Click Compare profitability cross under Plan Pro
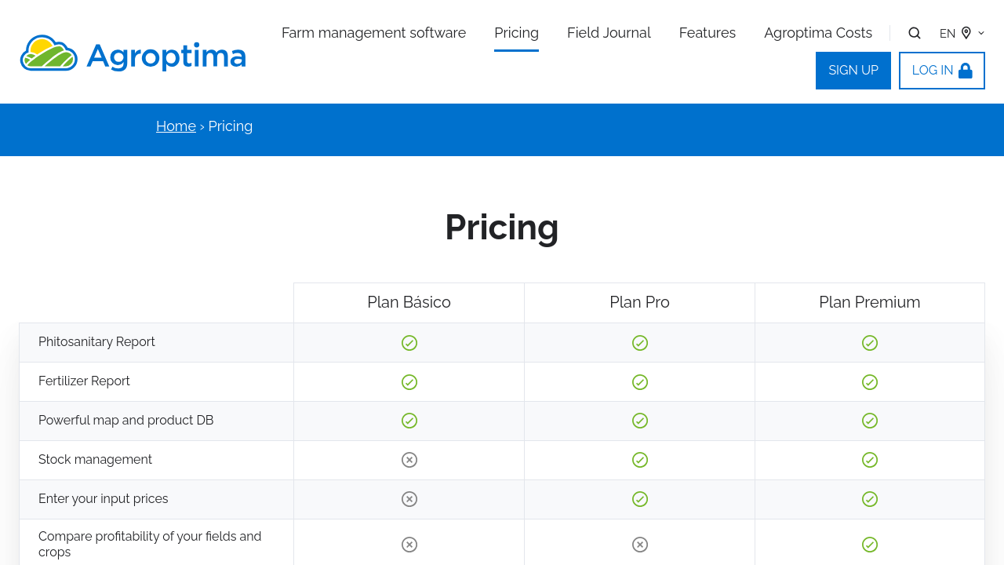This screenshot has height=565, width=1004. click(x=640, y=545)
